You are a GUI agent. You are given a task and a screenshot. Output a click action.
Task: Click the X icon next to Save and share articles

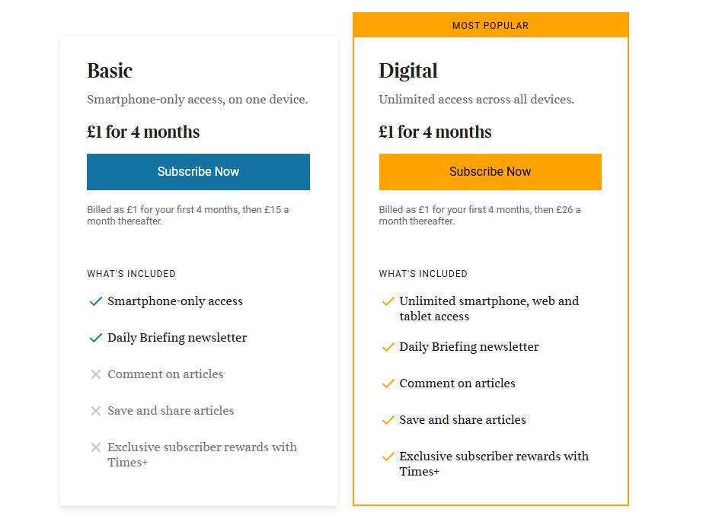tap(95, 411)
